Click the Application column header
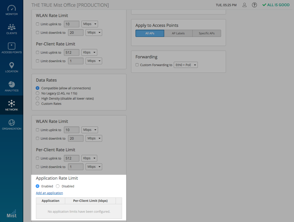Screen dimensions: 294x222 [x=50, y=201]
